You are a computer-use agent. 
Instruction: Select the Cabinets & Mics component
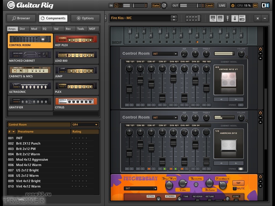point(30,72)
